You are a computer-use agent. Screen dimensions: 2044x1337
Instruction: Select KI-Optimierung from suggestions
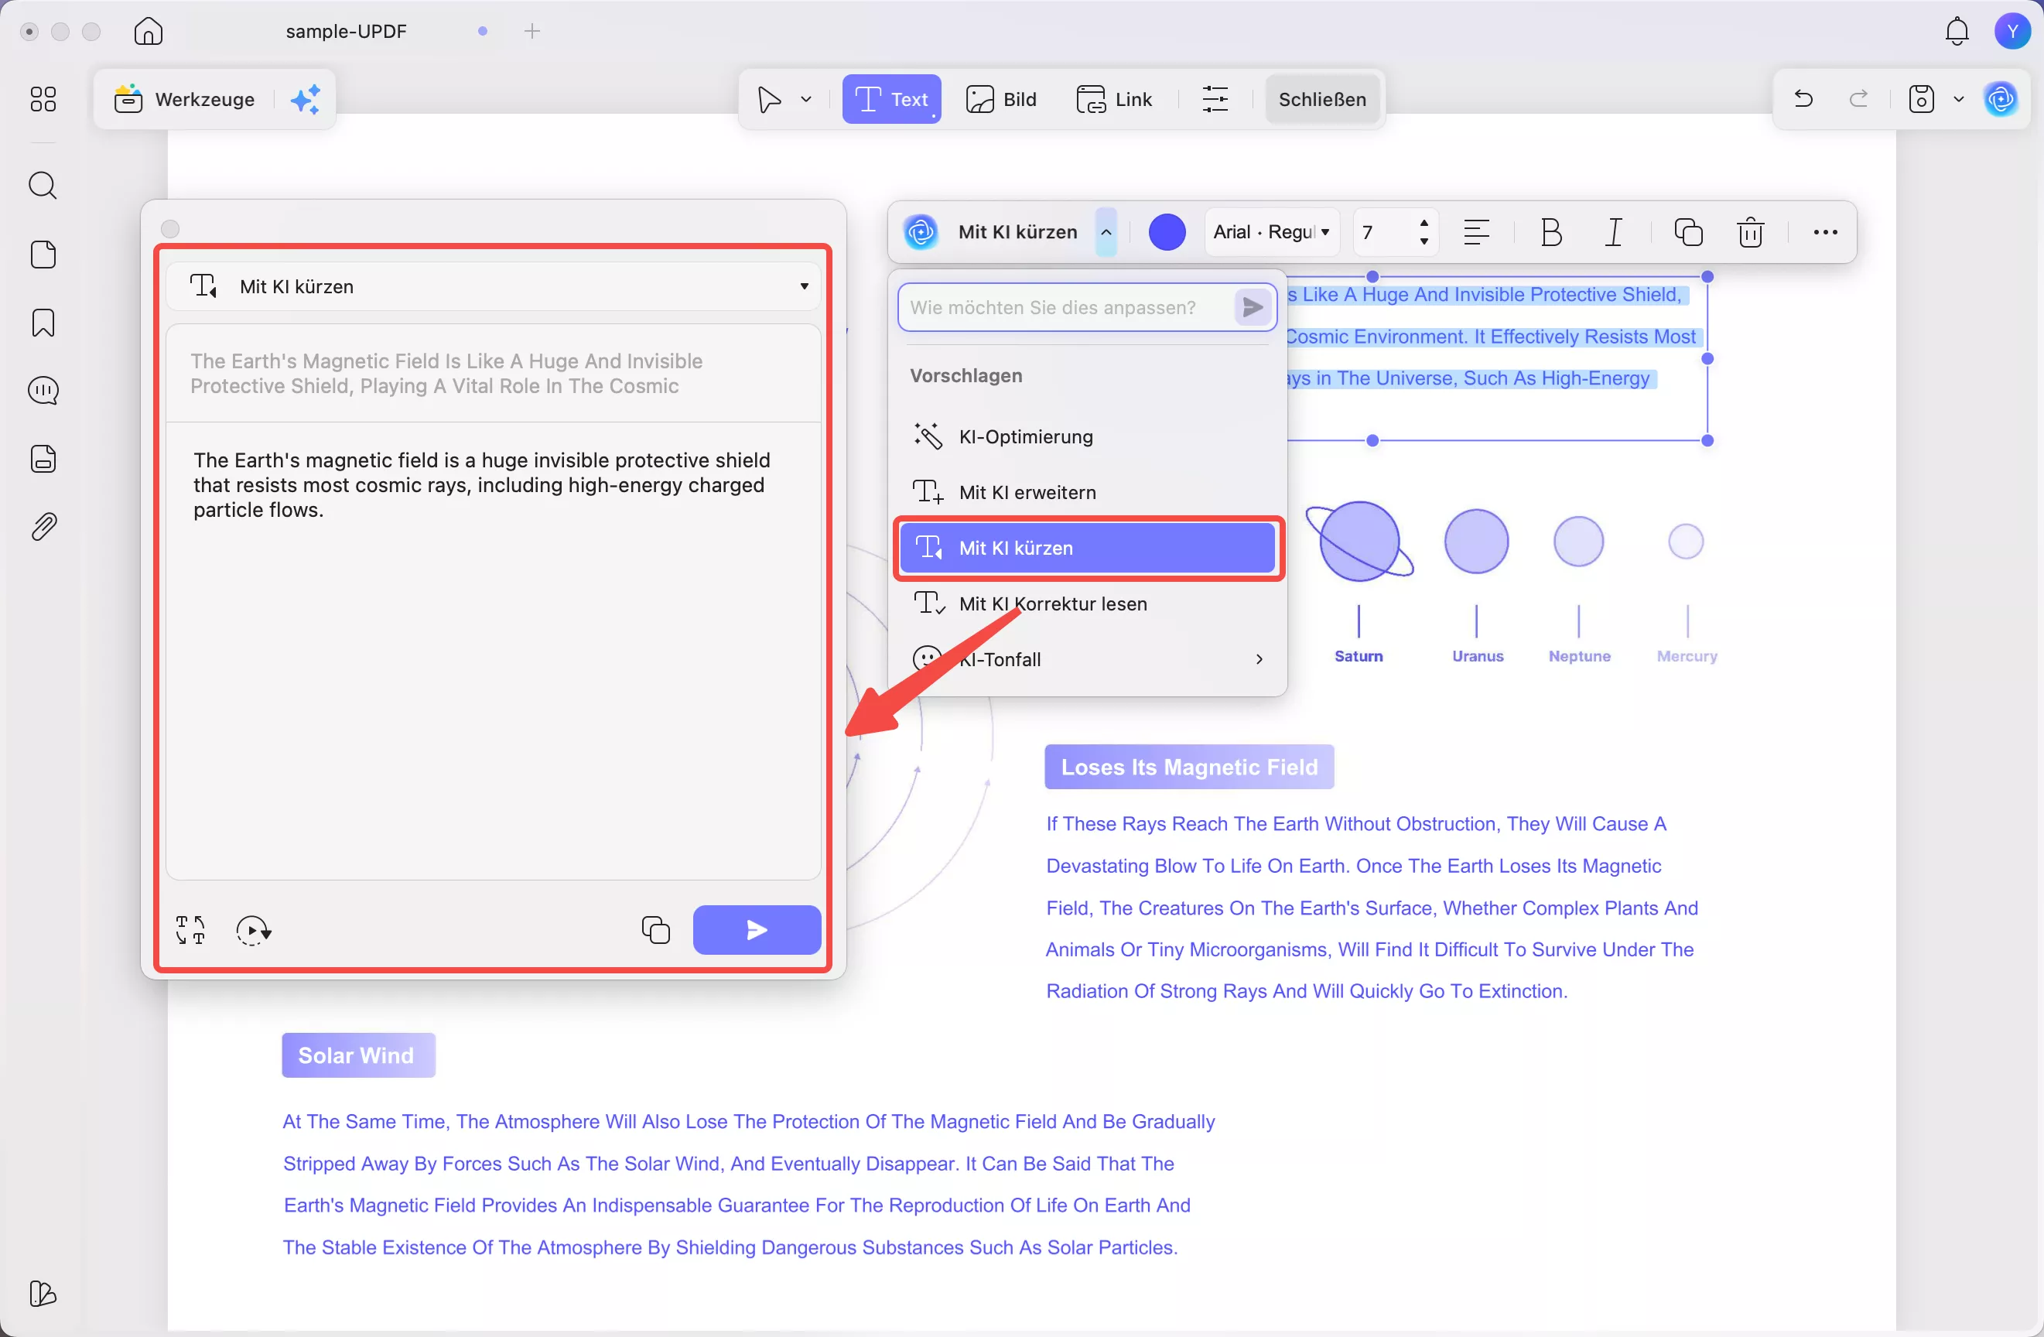(1025, 437)
